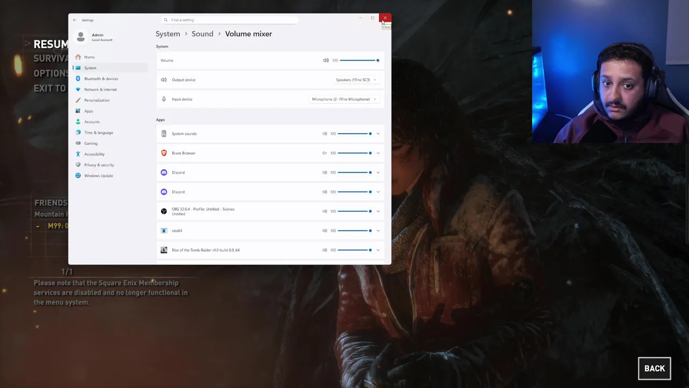Adjust Brave Browser volume slider
The width and height of the screenshot is (689, 388).
355,153
